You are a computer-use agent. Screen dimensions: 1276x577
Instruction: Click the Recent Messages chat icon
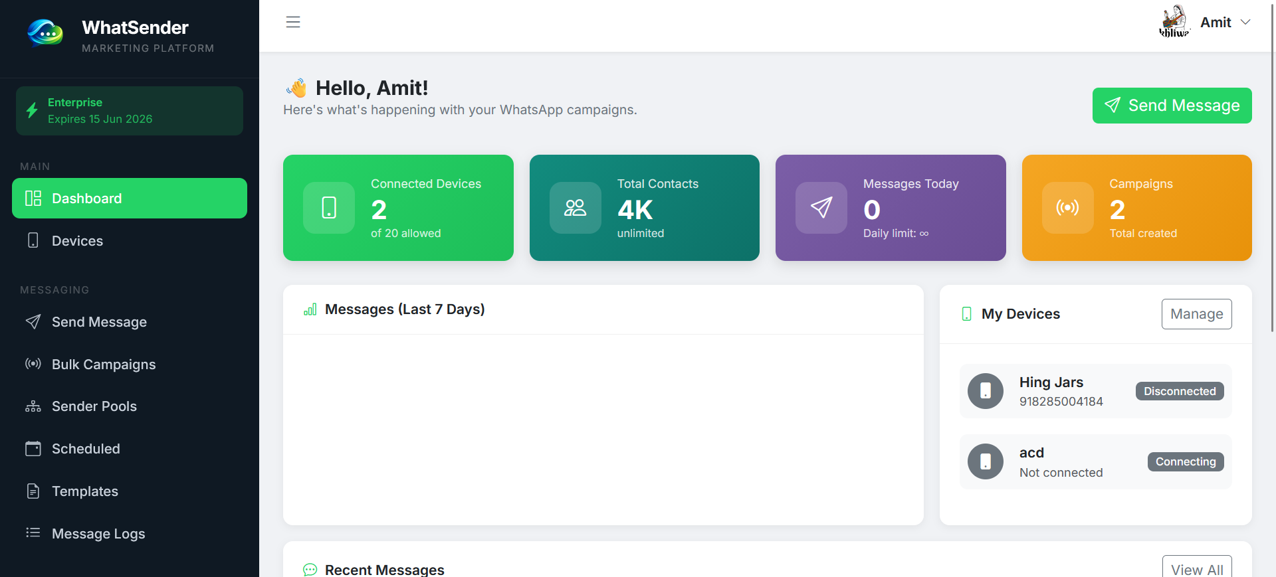click(x=310, y=570)
